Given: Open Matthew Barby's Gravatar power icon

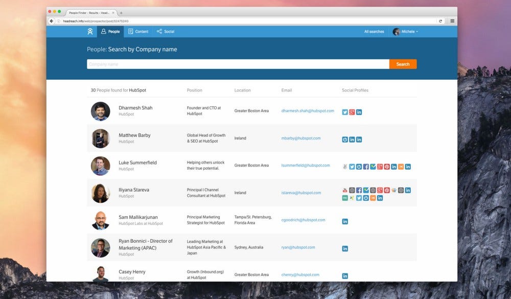Looking at the screenshot, I should (x=345, y=140).
